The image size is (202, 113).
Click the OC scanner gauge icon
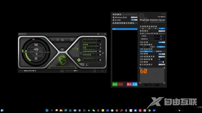[x=75, y=49]
